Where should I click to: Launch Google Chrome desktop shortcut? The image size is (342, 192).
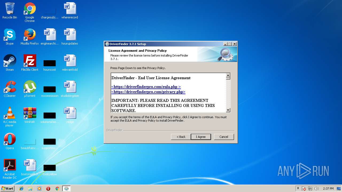pos(30,12)
